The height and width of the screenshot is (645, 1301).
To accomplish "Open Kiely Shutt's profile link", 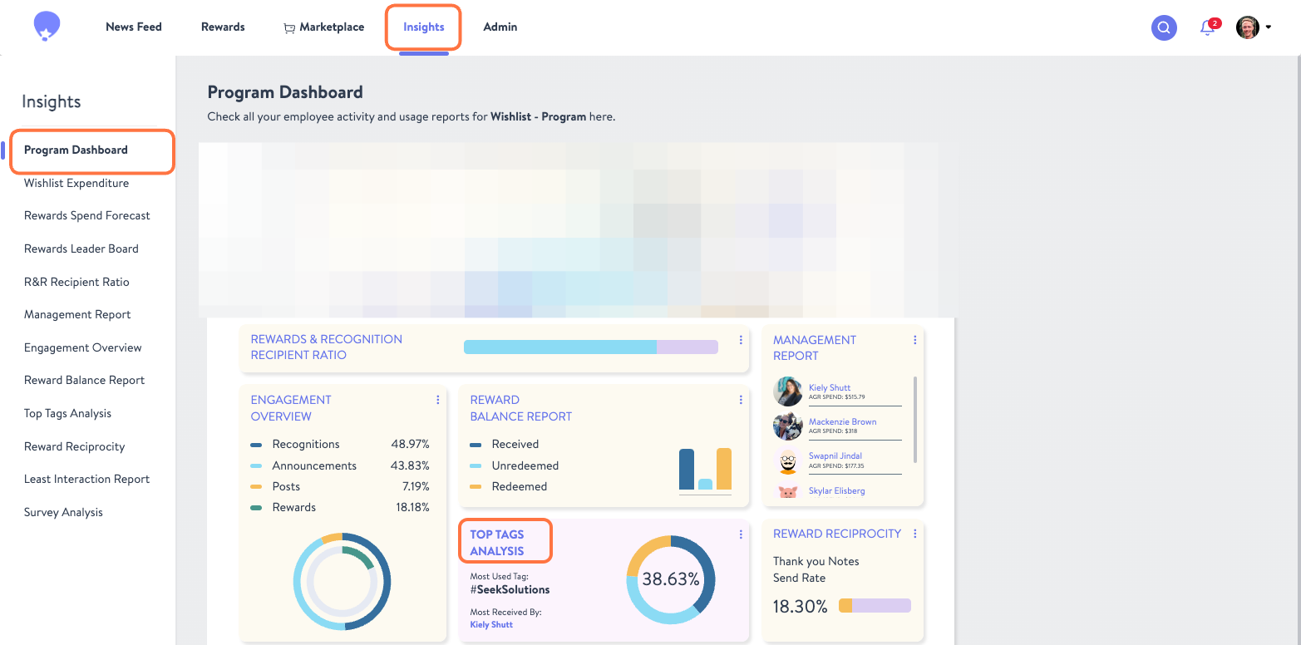I will [x=829, y=387].
